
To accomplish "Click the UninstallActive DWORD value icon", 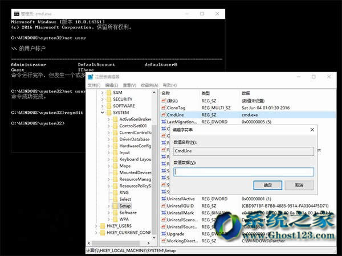I will point(165,199).
